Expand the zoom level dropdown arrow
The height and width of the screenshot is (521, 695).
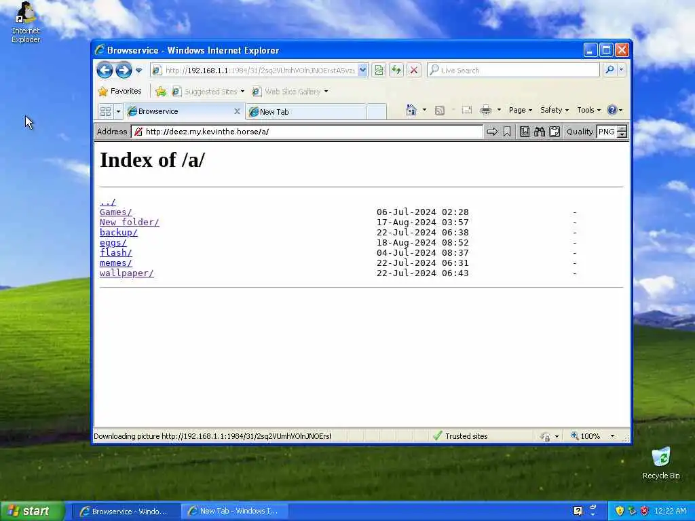click(x=613, y=436)
